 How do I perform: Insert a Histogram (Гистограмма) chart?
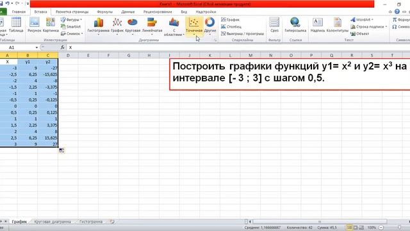(x=98, y=26)
